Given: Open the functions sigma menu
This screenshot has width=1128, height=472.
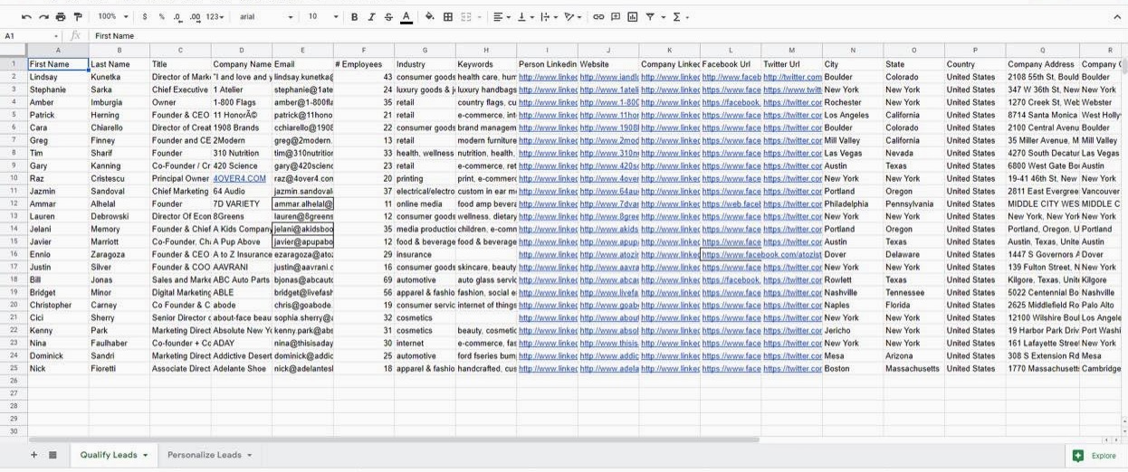Looking at the screenshot, I should (x=676, y=17).
